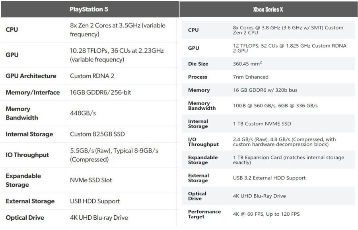This screenshot has height=230, width=358.
Task: Select the '16 GB GDDR6 w/ 320b bus' cell
Action: pos(265,90)
